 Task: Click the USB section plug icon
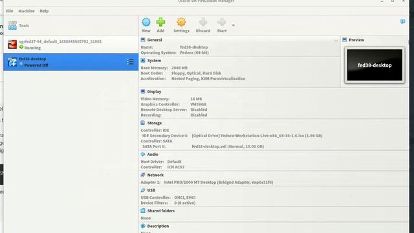(x=143, y=190)
